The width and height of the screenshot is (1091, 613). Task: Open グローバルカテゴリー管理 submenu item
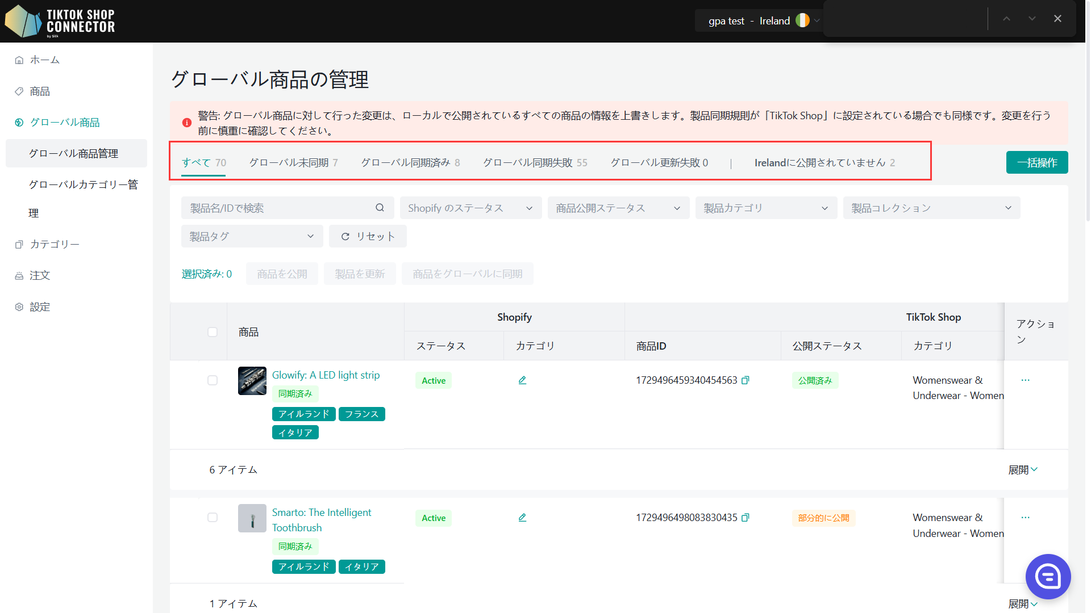pyautogui.click(x=83, y=199)
